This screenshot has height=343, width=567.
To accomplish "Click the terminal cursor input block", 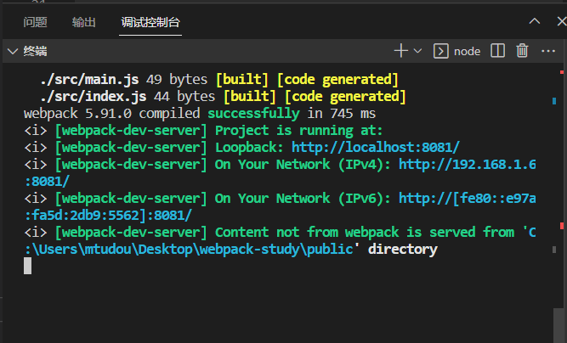I will tap(28, 266).
